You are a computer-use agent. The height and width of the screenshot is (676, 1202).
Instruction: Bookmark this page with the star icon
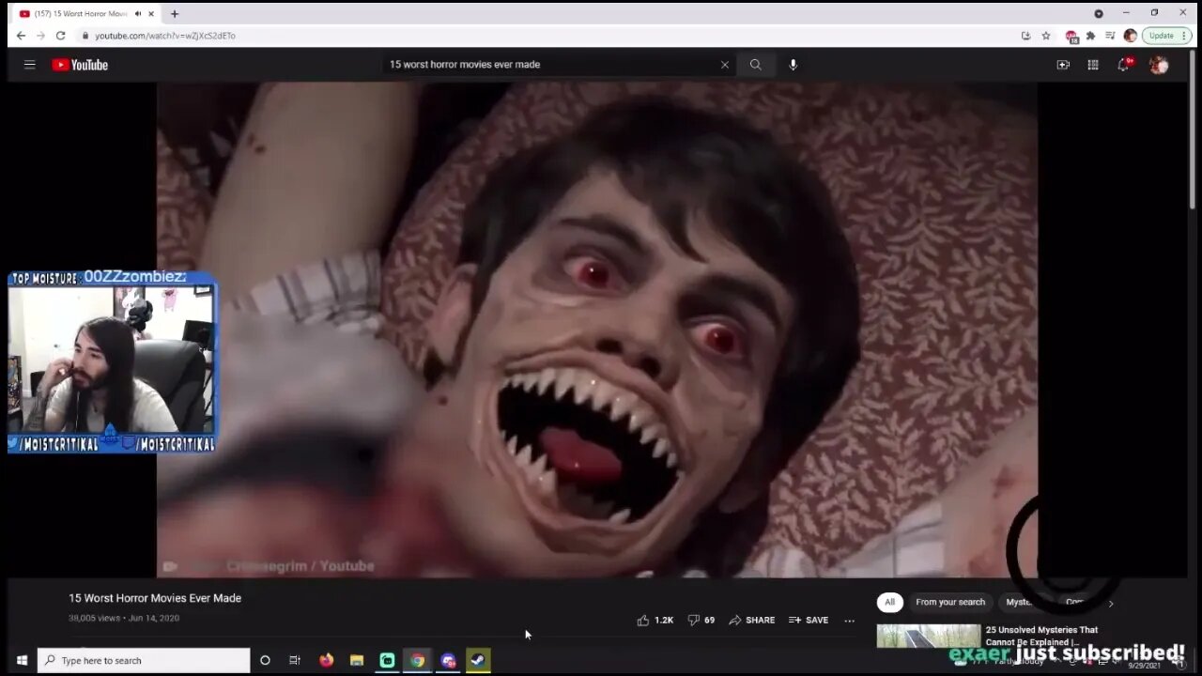pyautogui.click(x=1046, y=36)
